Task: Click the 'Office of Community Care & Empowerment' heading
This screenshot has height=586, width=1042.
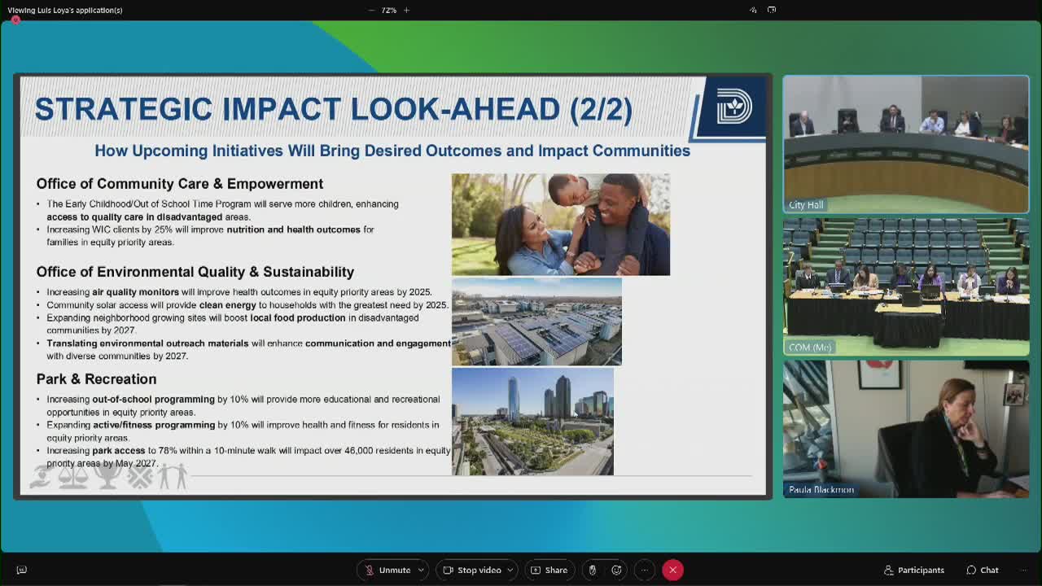Action: click(x=180, y=184)
